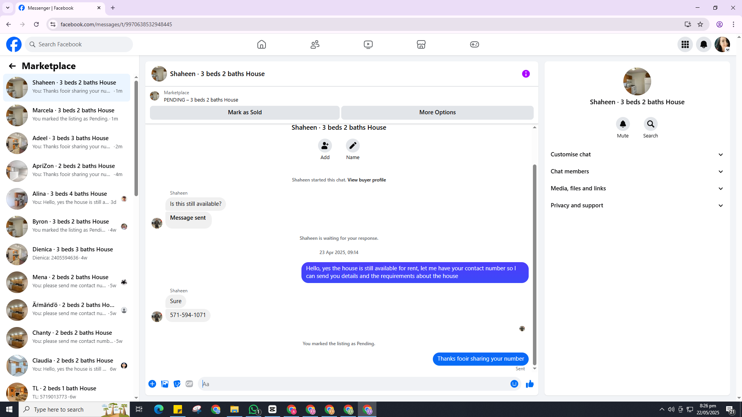Viewport: 742px width, 417px height.
Task: Open the Ärmäńďö 2 beds 2 baths chat
Action: click(x=67, y=310)
